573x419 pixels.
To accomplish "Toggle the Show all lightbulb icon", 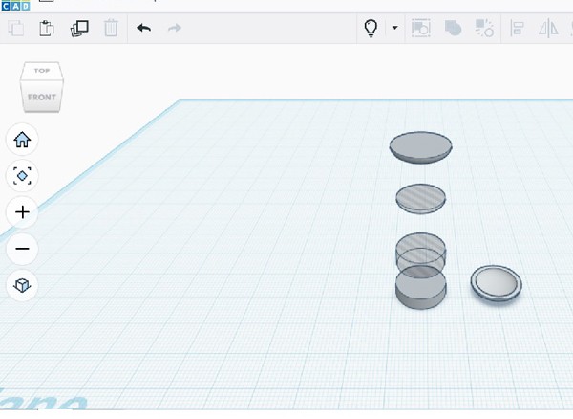I will pos(371,28).
